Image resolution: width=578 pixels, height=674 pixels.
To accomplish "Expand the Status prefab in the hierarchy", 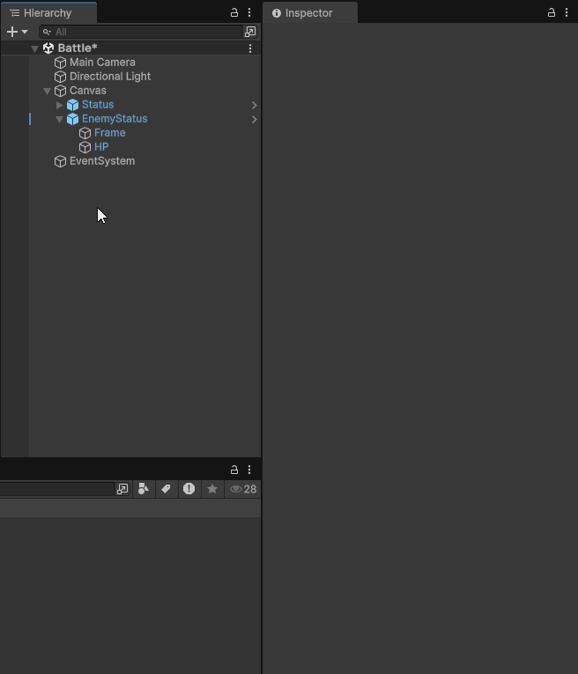I will click(x=60, y=105).
